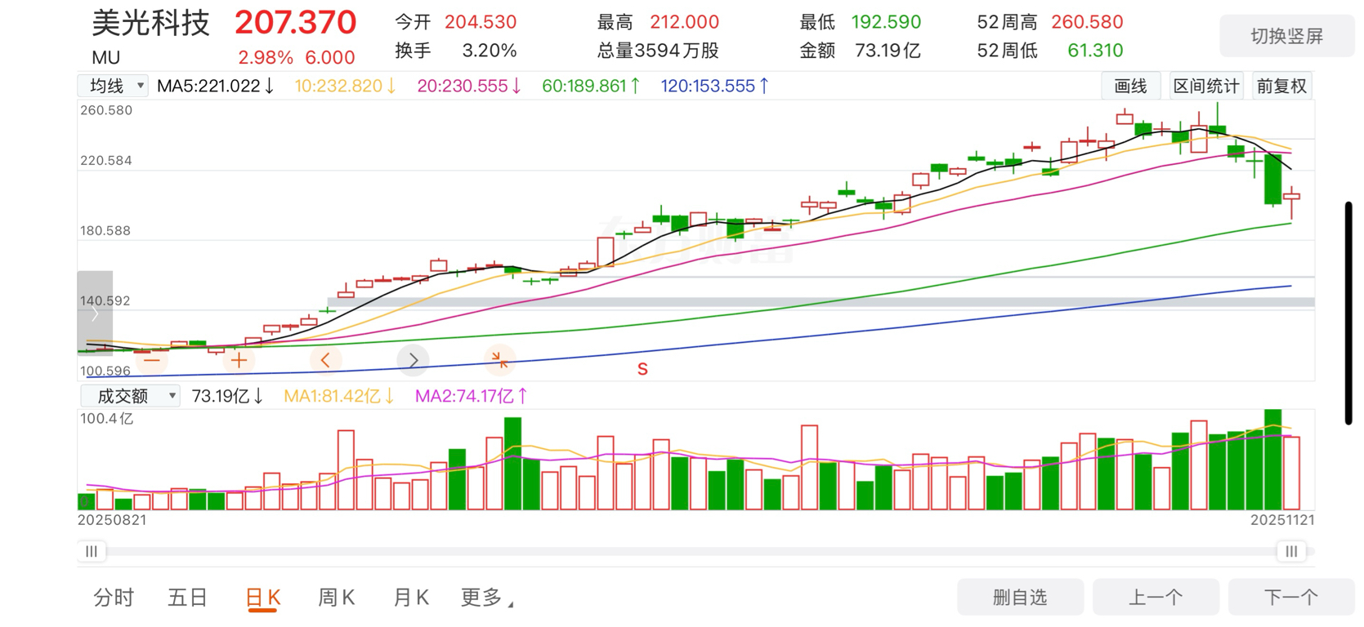Click the 最高 value 212.000
Screen dimensions: 1364x627
(x=684, y=22)
